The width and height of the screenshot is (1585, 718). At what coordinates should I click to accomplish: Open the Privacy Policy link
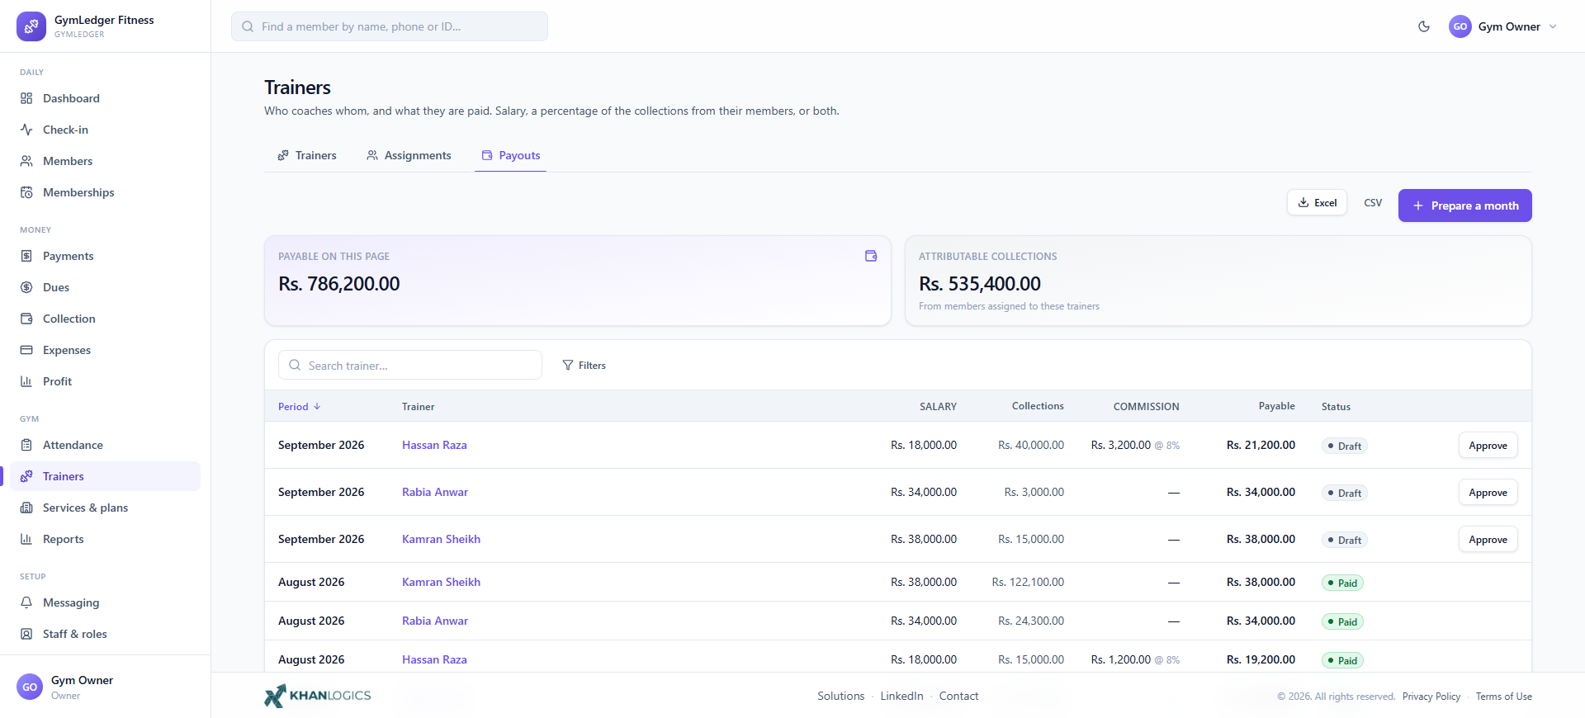1431,697
